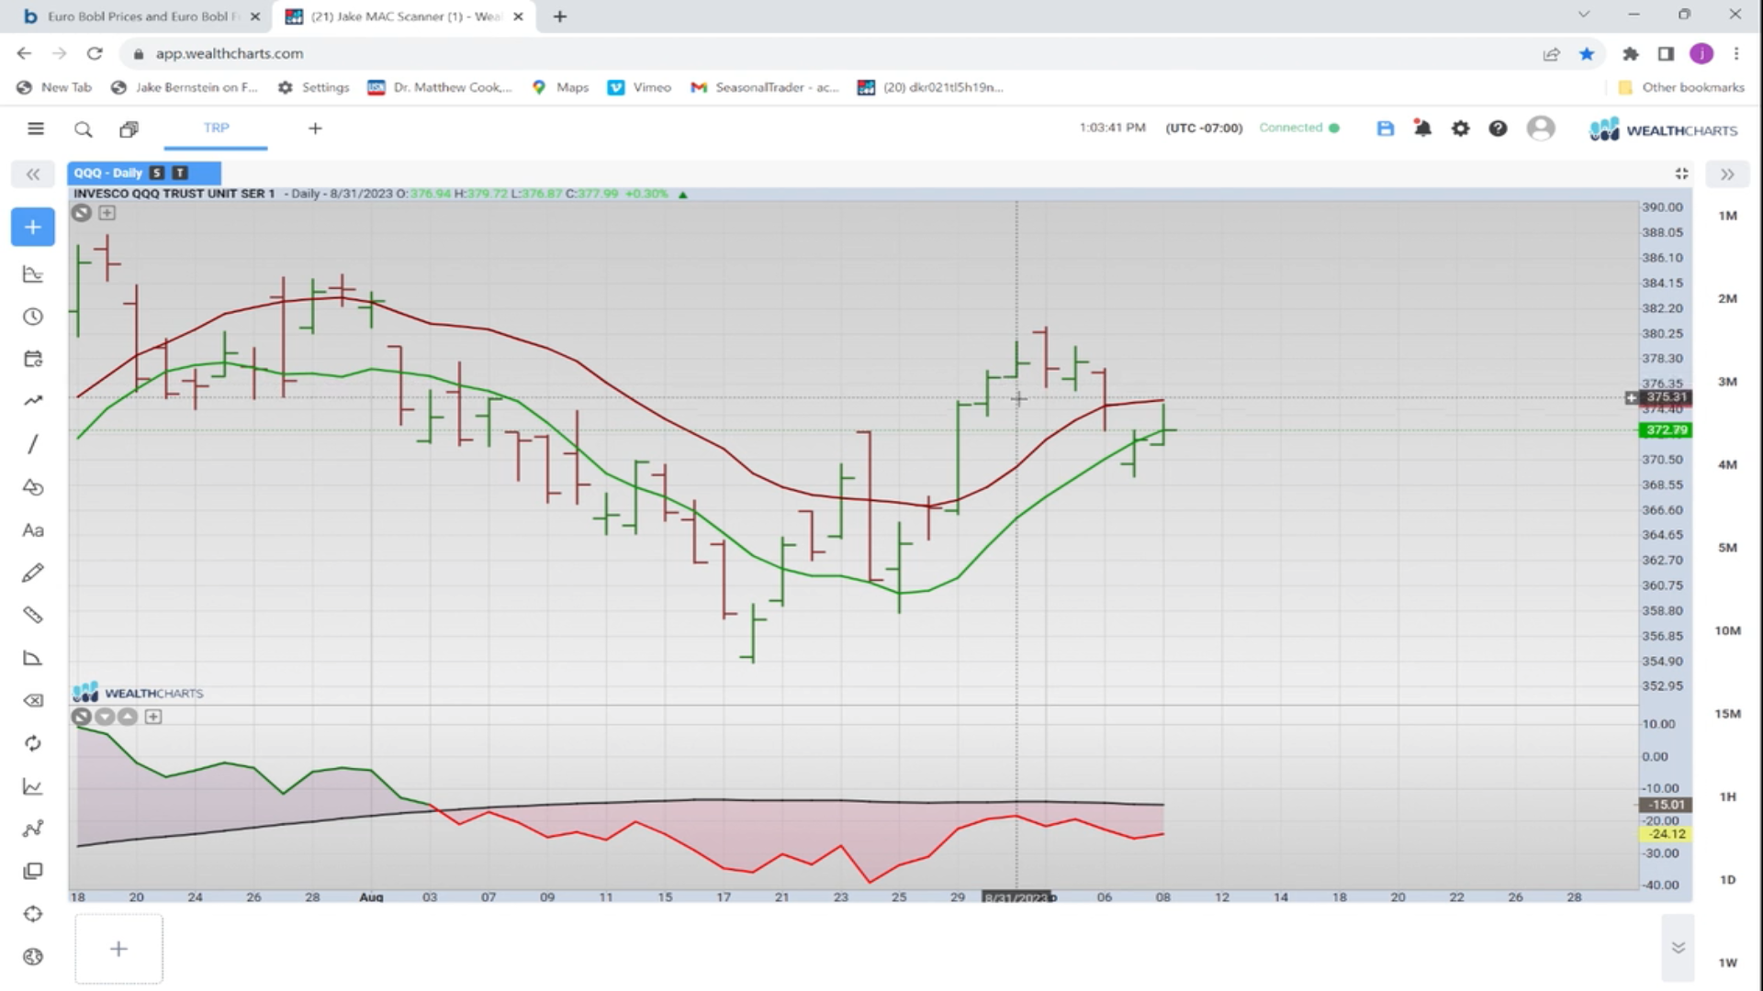Select the straight line drawing tool
The height and width of the screenshot is (991, 1763).
tap(33, 444)
